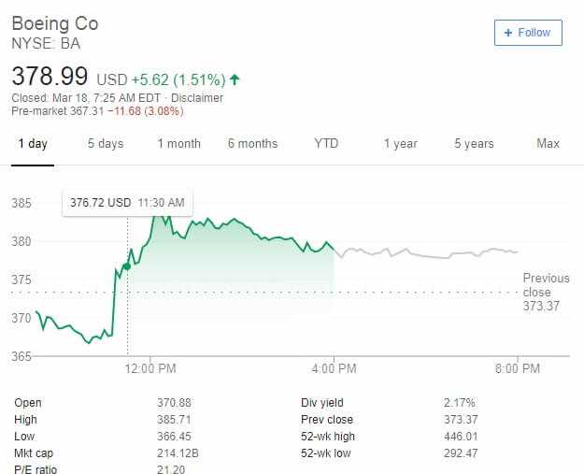Switch to the 1 month range
Image resolution: width=584 pixels, height=474 pixels.
(178, 143)
